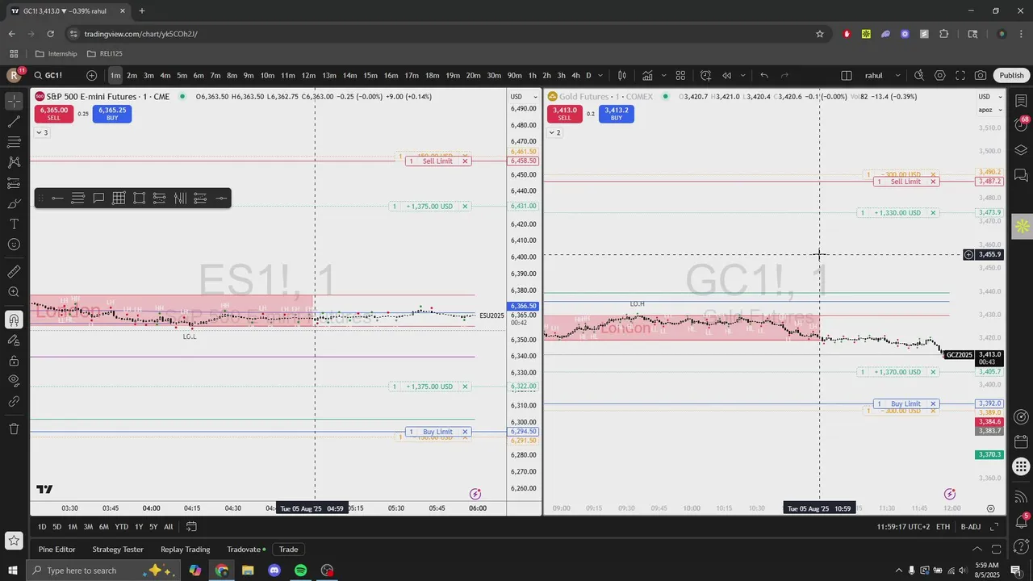1033x581 pixels.
Task: Take a chart snapshot with camera icon
Action: [981, 75]
